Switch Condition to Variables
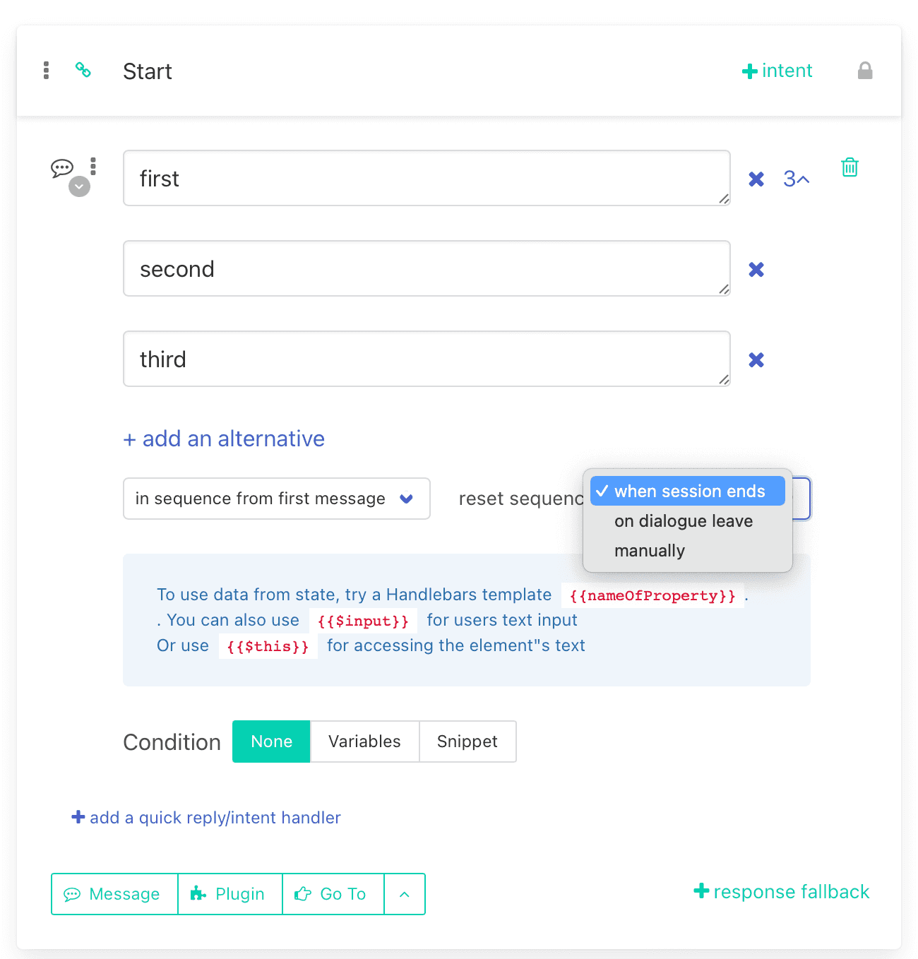 364,741
